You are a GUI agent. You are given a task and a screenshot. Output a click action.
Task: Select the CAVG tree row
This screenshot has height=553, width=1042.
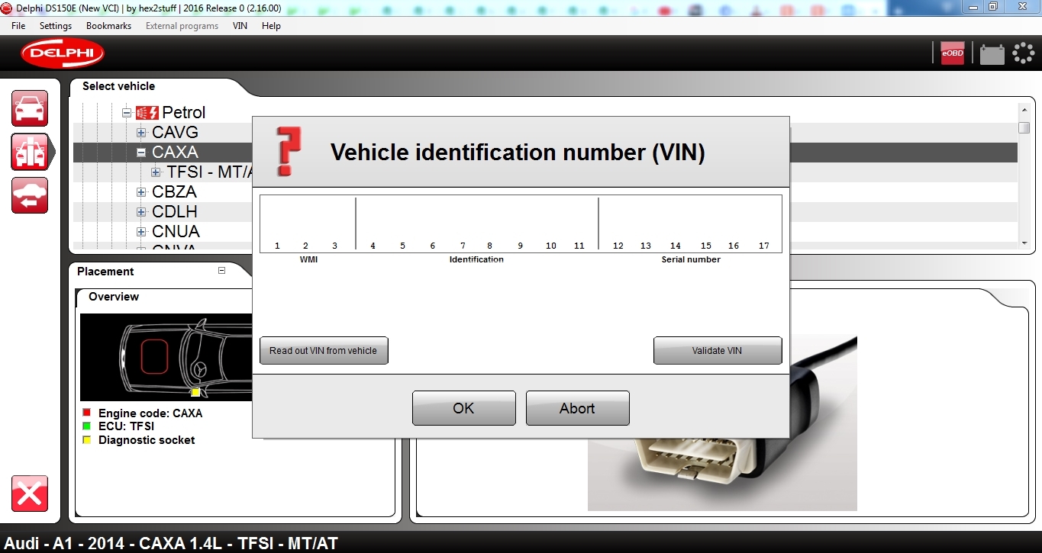(x=175, y=133)
